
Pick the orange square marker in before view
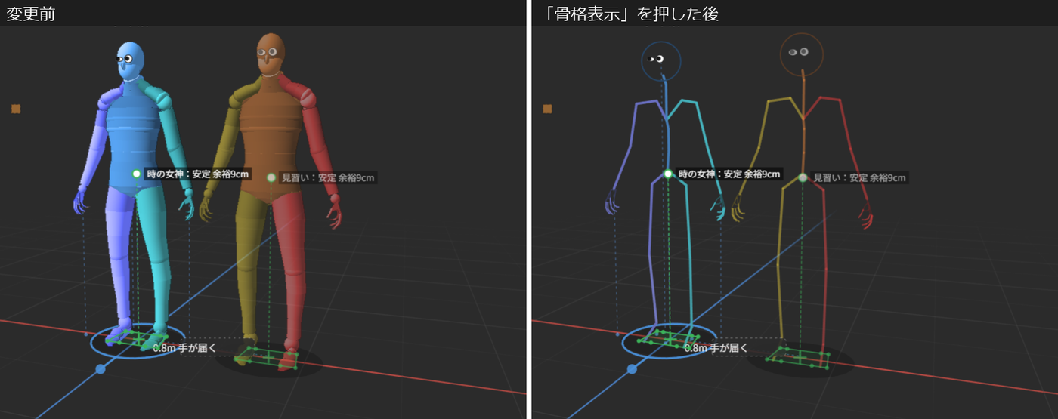[x=16, y=109]
